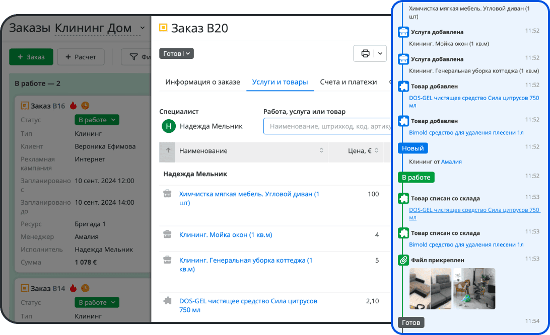Open the Счета и платежи tab
Image resolution: width=550 pixels, height=335 pixels.
348,82
